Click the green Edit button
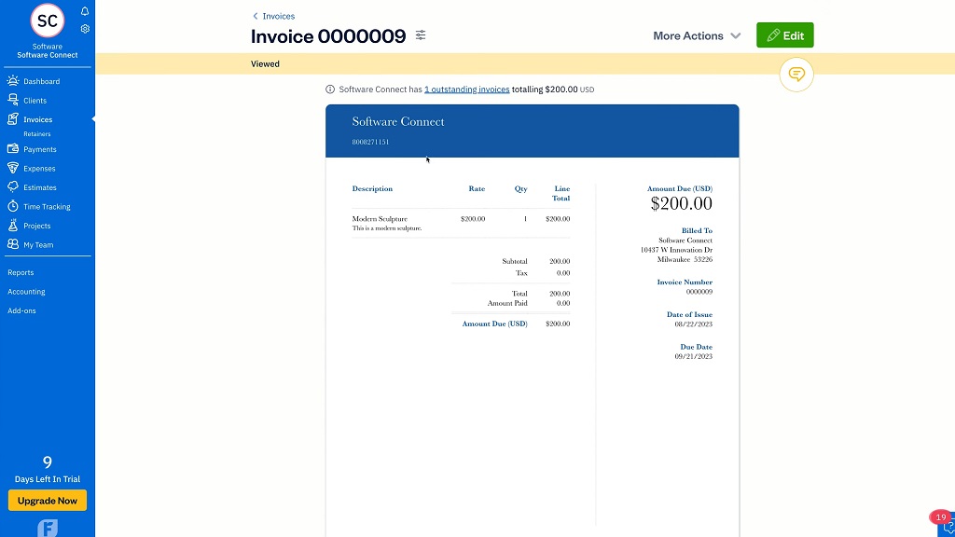 [x=784, y=35]
